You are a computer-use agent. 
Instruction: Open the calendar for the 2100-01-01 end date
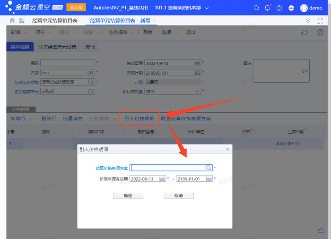(x=209, y=179)
